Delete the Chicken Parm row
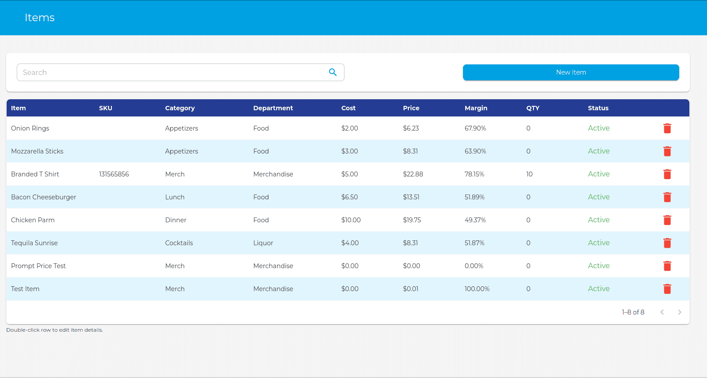 click(x=667, y=220)
